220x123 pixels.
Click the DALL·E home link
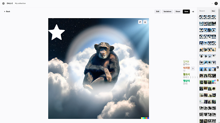pyautogui.click(x=10, y=3)
